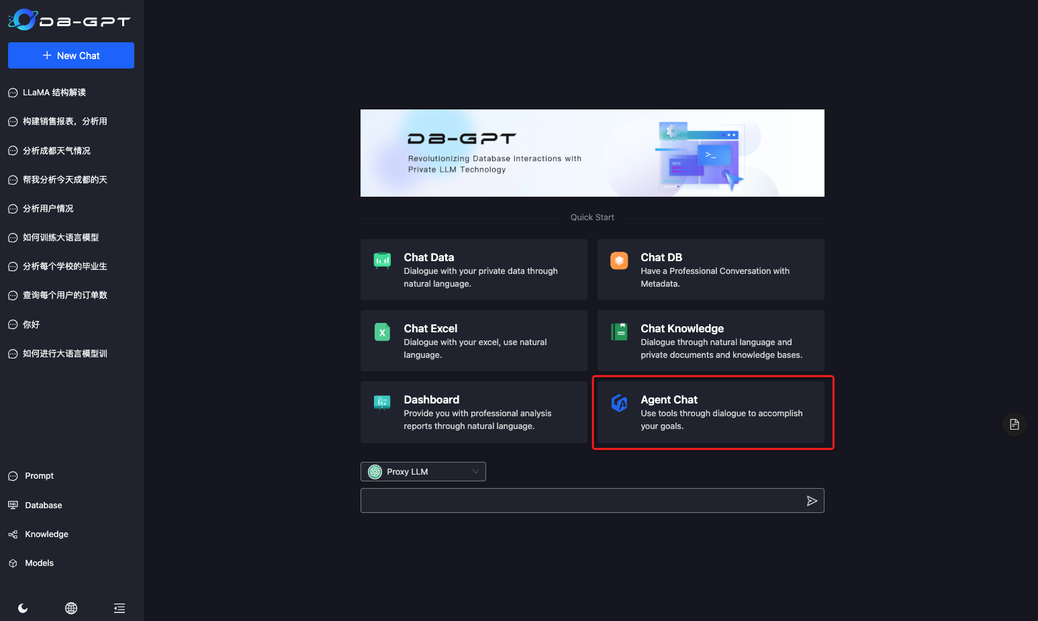Open the Dashboard quick start card

[x=473, y=412]
